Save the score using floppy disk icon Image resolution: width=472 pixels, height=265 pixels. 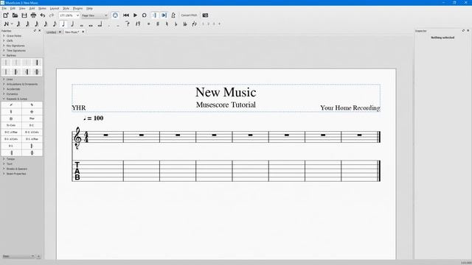pos(24,15)
